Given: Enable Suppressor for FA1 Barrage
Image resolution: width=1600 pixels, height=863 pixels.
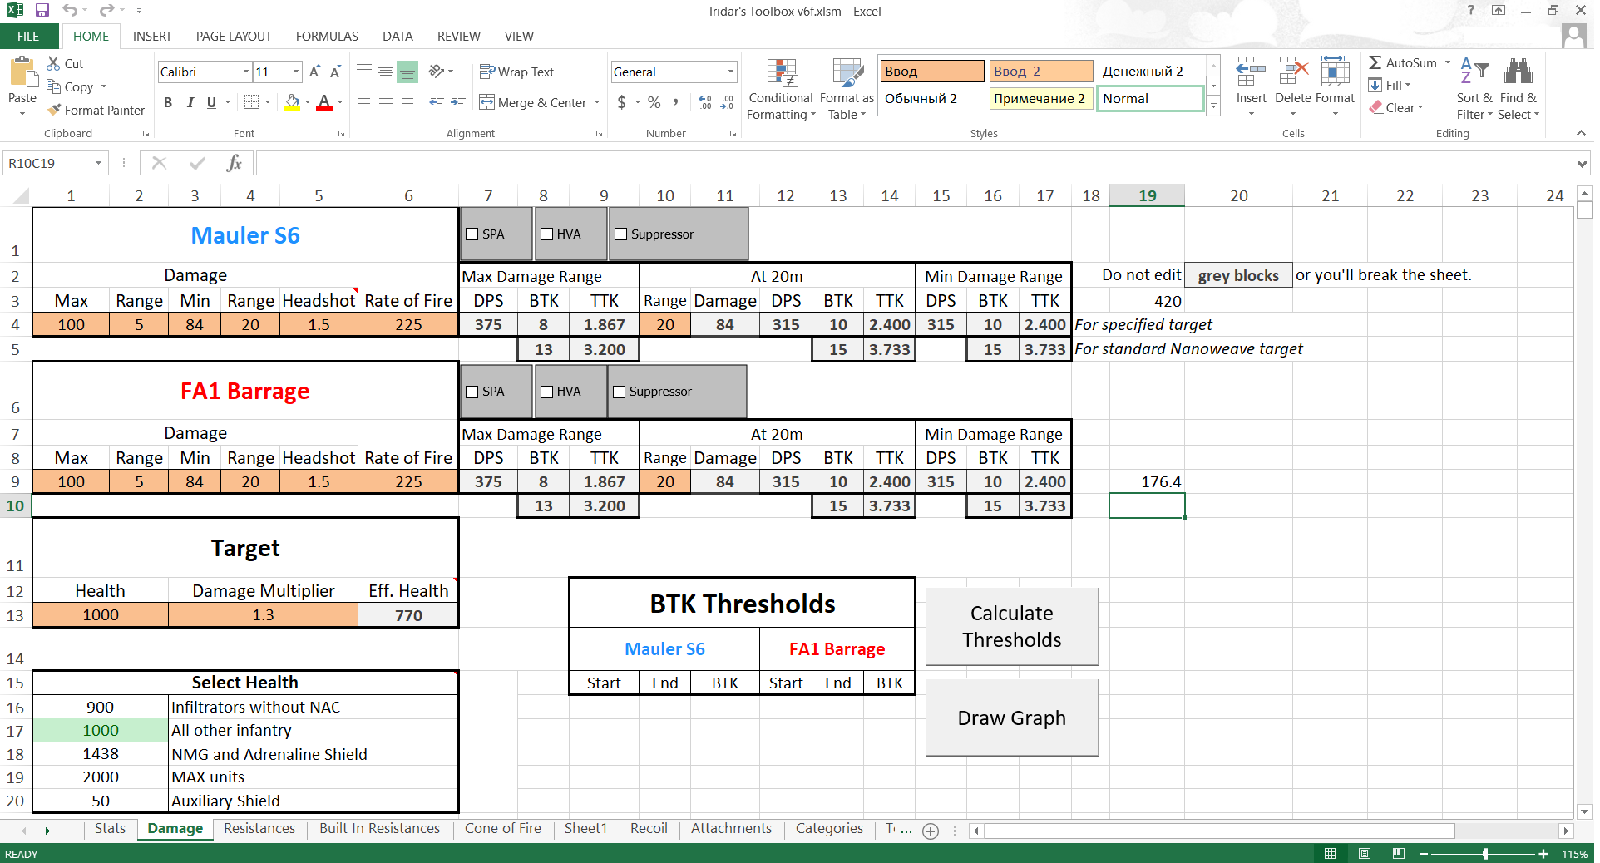Looking at the screenshot, I should tap(619, 392).
